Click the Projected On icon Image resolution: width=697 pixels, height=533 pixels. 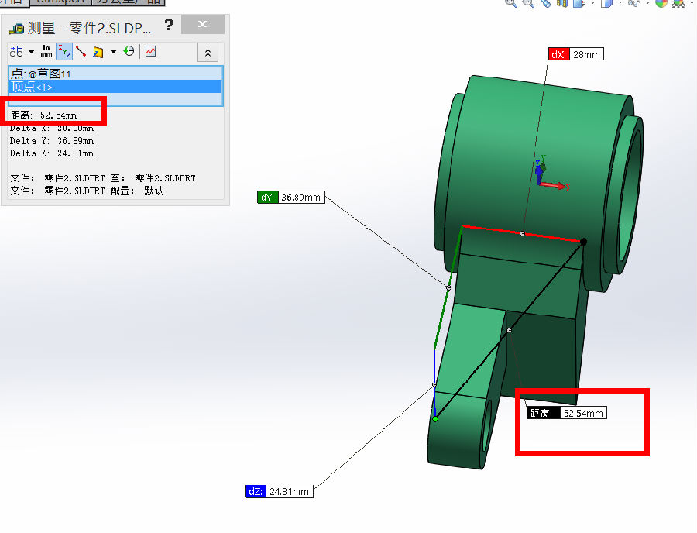pyautogui.click(x=98, y=52)
